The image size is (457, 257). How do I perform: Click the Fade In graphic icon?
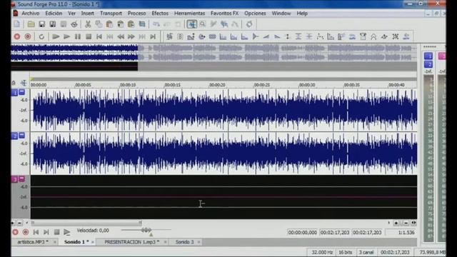coord(266,36)
